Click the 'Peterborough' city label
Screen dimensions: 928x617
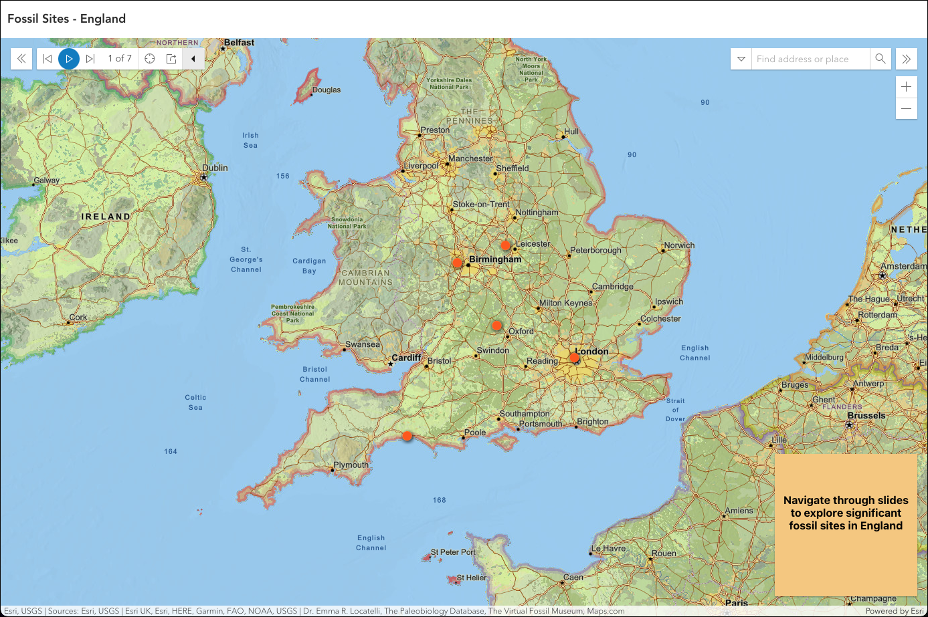pos(595,250)
